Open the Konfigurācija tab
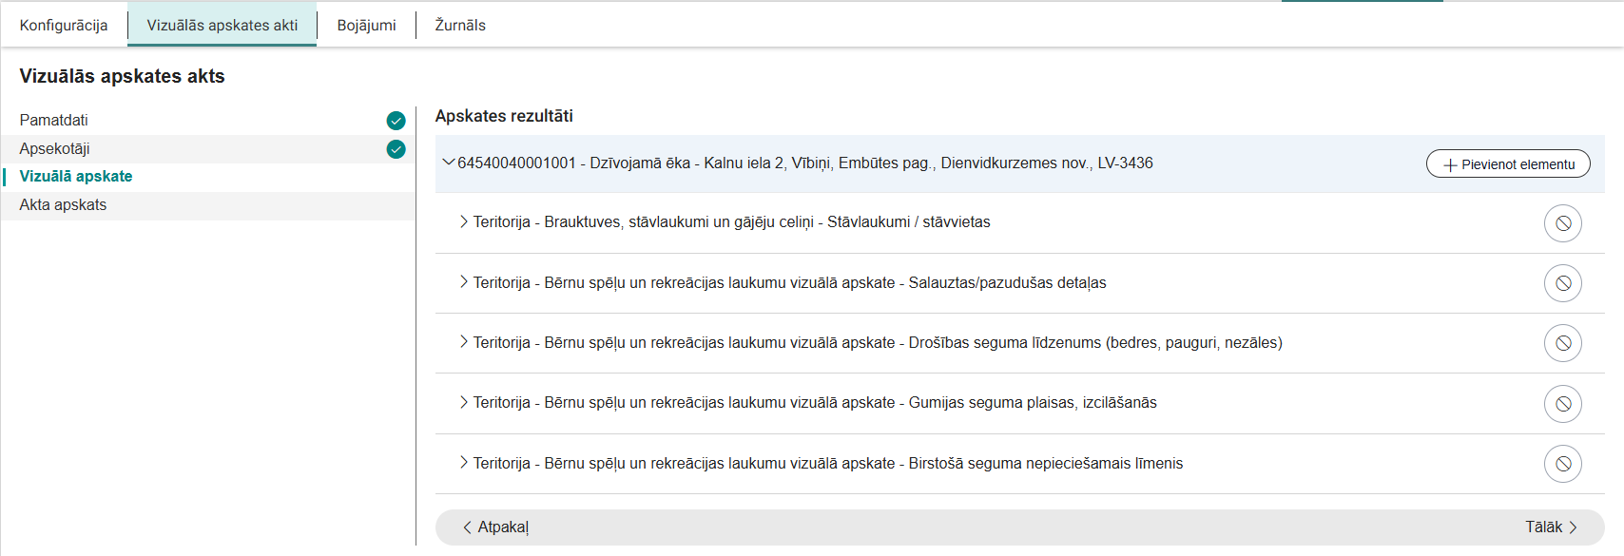The image size is (1624, 556). pyautogui.click(x=64, y=26)
